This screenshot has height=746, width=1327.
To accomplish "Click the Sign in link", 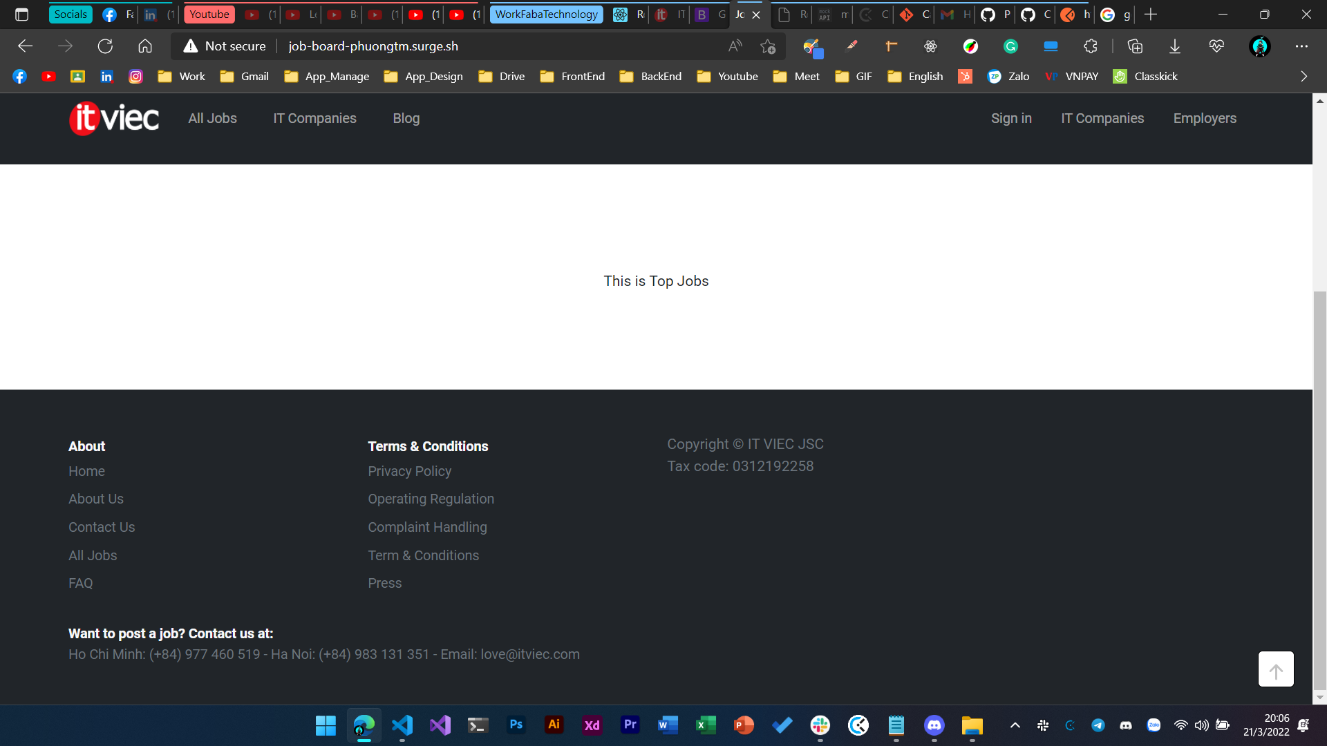I will coord(1011,118).
